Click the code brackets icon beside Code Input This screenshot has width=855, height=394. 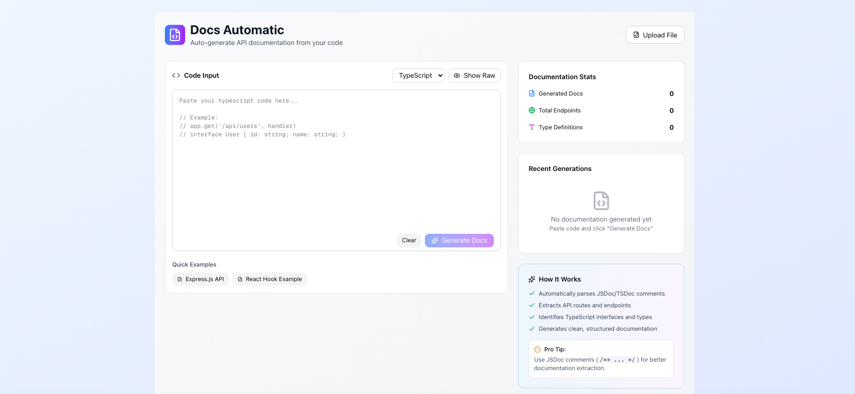coord(176,75)
